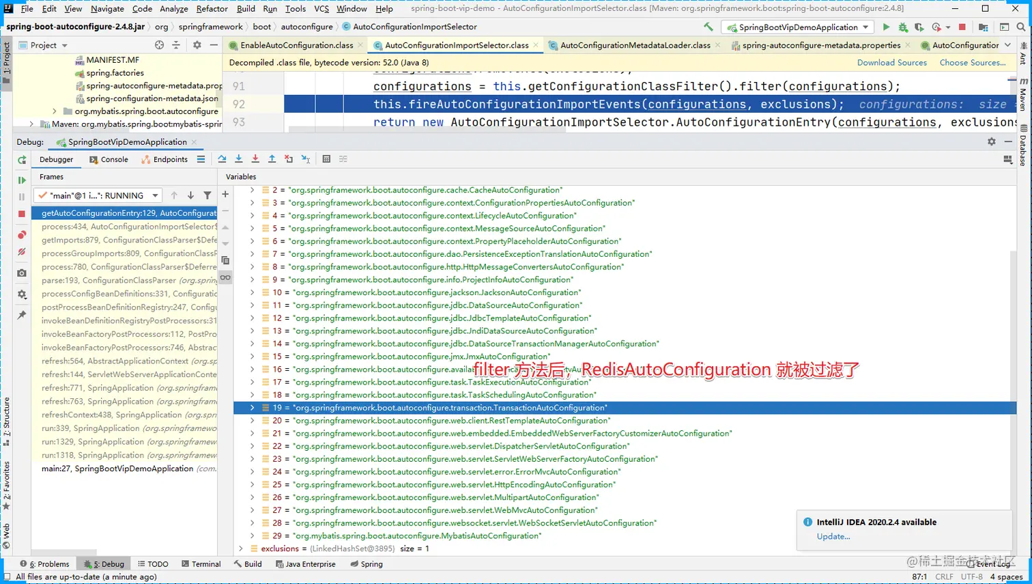Image resolution: width=1032 pixels, height=584 pixels.
Task: Open SpringBootVipDemoApplication run configuration dropdown
Action: coord(799,27)
